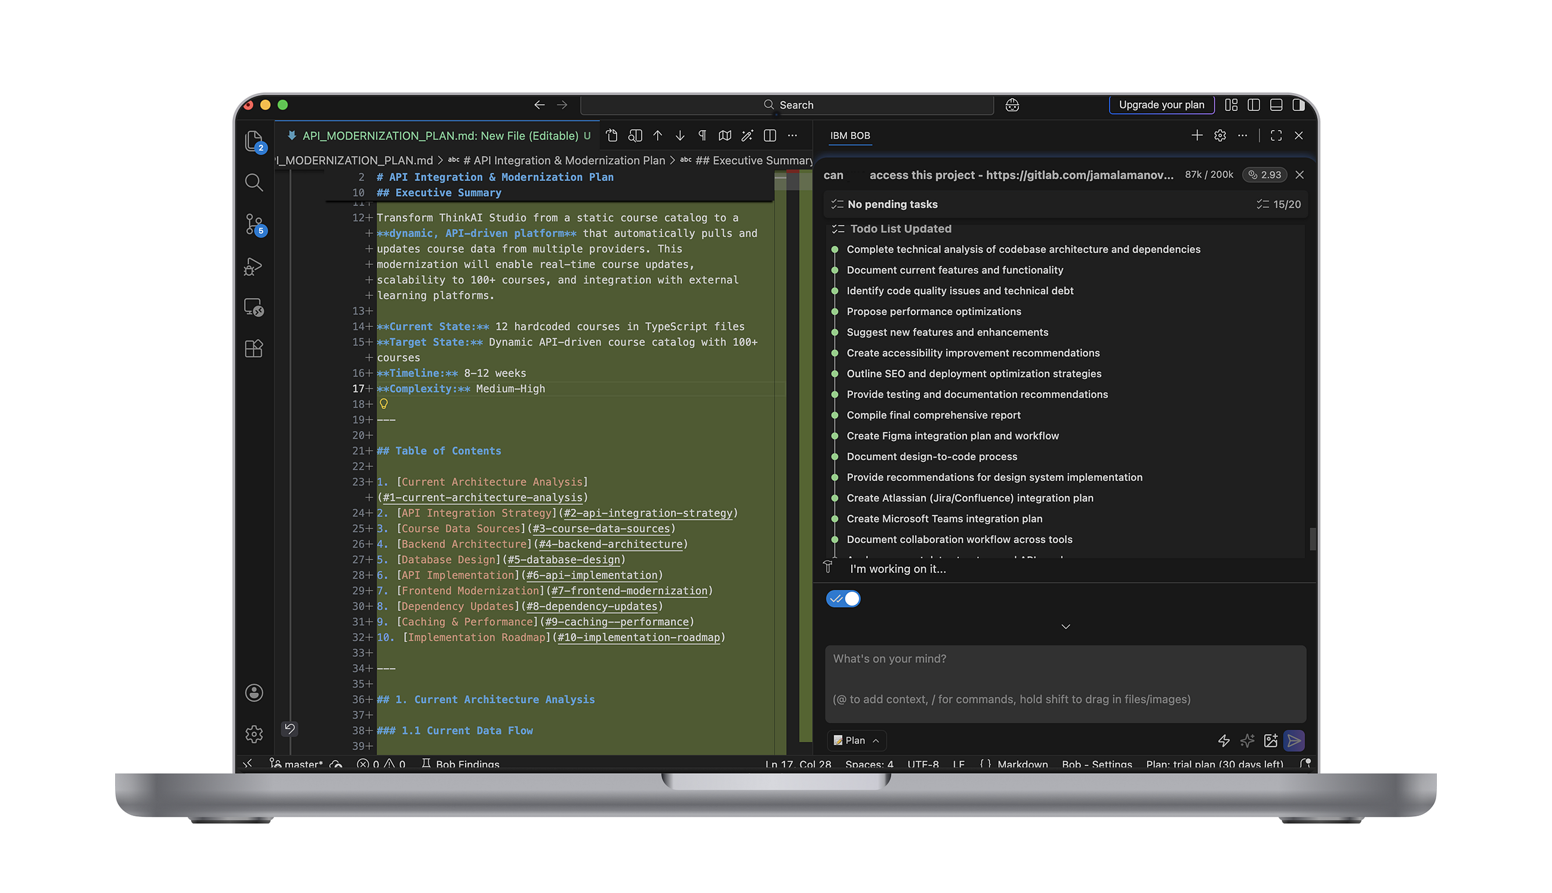
Task: Expand the No pending tasks bar
Action: [x=1065, y=204]
